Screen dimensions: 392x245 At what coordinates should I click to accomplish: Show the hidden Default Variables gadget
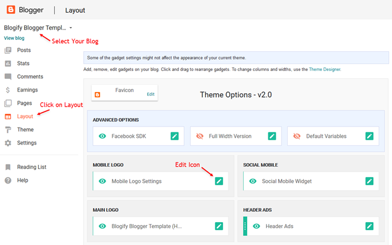pos(297,136)
